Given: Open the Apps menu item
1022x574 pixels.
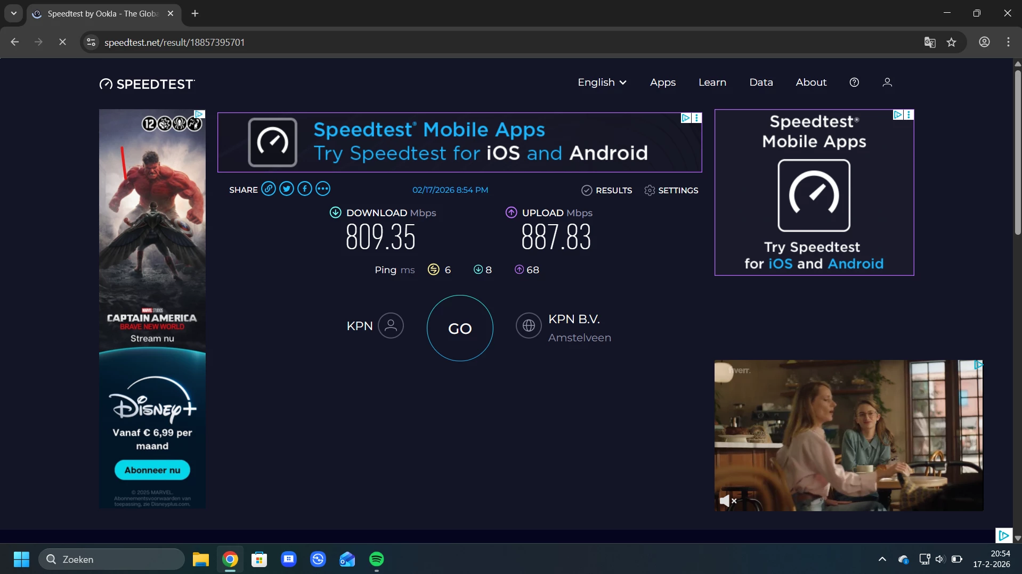Looking at the screenshot, I should point(663,83).
